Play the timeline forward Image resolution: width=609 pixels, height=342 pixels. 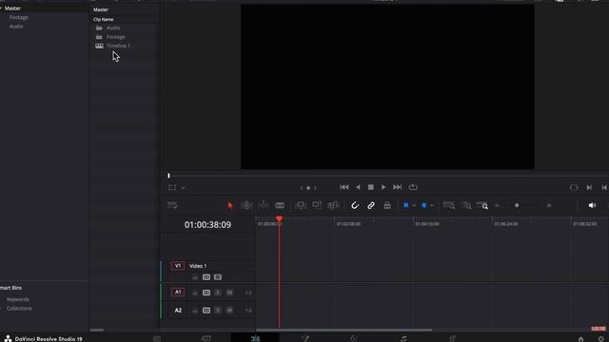(383, 187)
